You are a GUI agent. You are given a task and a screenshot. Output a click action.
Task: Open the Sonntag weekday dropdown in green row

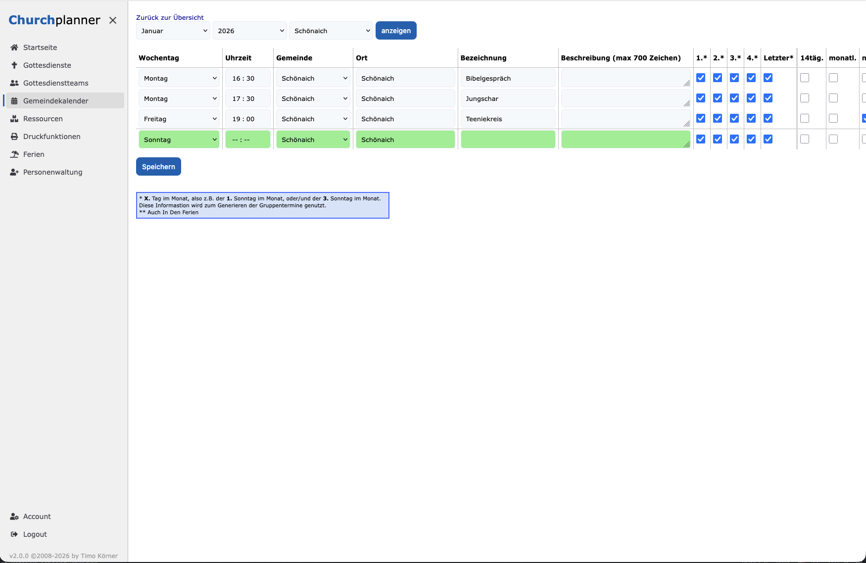click(x=179, y=140)
